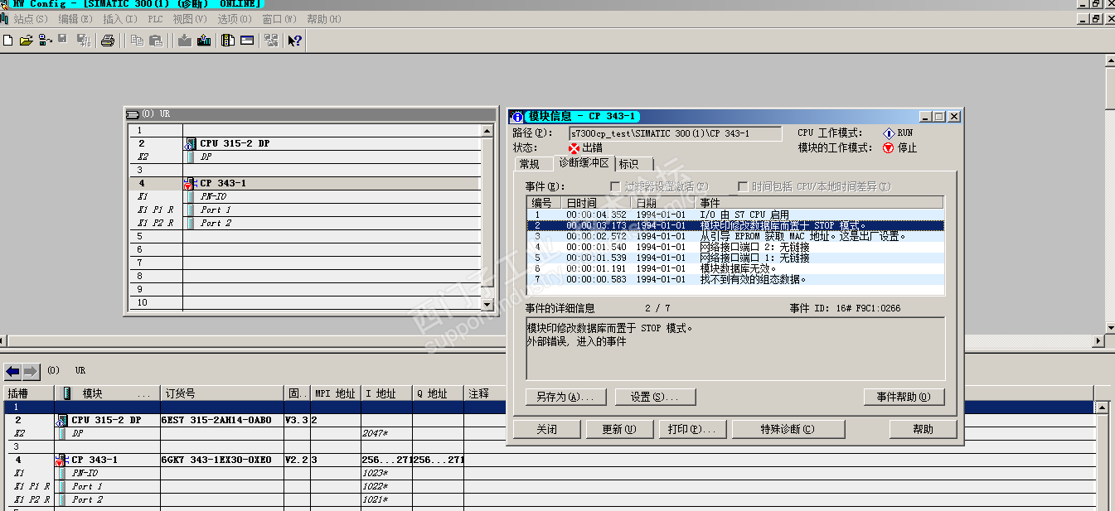The image size is (1115, 511).
Task: Select event 4 '网络接口端口 2: 无链接'
Action: point(735,247)
